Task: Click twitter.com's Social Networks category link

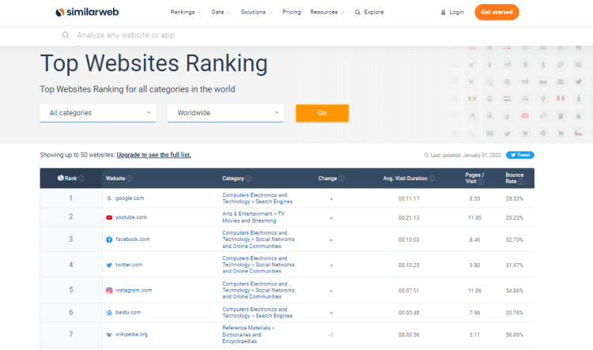Action: tap(259, 265)
